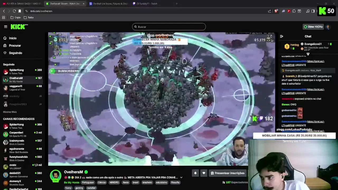The height and width of the screenshot is (190, 338).
Task: Click the OvelheraM channel name
Action: [x=73, y=172]
